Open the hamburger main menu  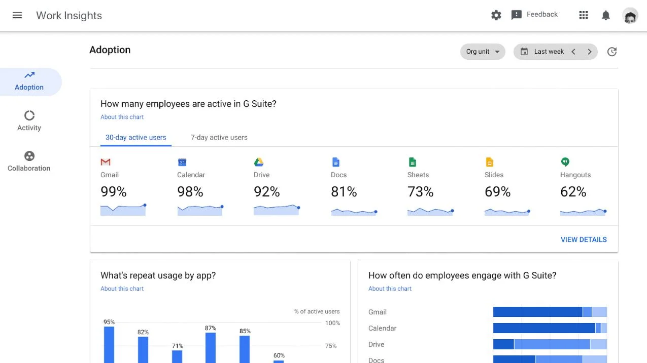(x=17, y=15)
